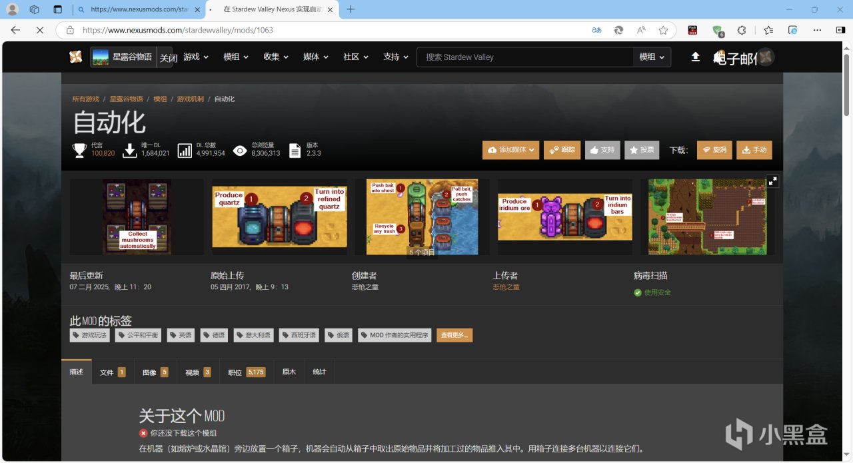
Task: Click the browser address bar URL
Action: pos(178,30)
